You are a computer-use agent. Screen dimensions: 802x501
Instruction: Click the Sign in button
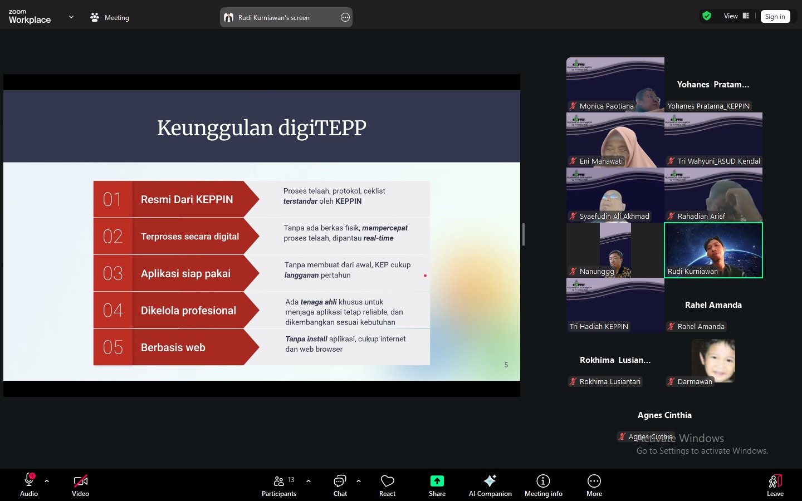tap(775, 17)
